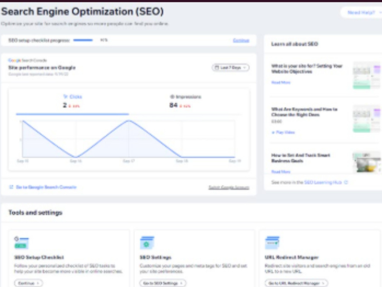The image size is (382, 287).
Task: Click the 'Learn all about SEO' heading
Action: click(x=295, y=44)
